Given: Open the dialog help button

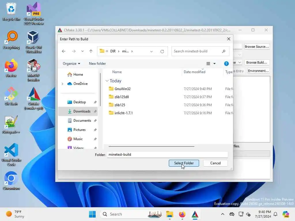Looking at the screenshot, I should tap(226, 64).
